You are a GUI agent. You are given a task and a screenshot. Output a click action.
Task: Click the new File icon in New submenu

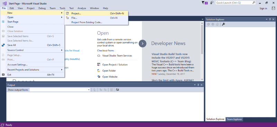pyautogui.click(x=67, y=18)
